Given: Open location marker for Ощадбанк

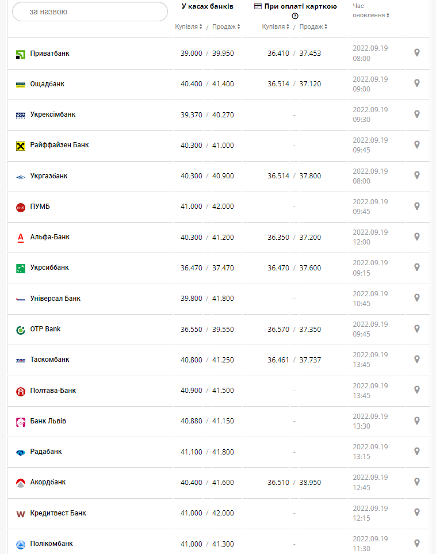Looking at the screenshot, I should [417, 83].
